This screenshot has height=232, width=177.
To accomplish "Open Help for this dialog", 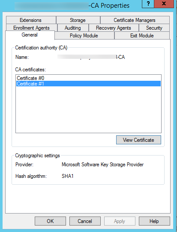I will (x=154, y=221).
